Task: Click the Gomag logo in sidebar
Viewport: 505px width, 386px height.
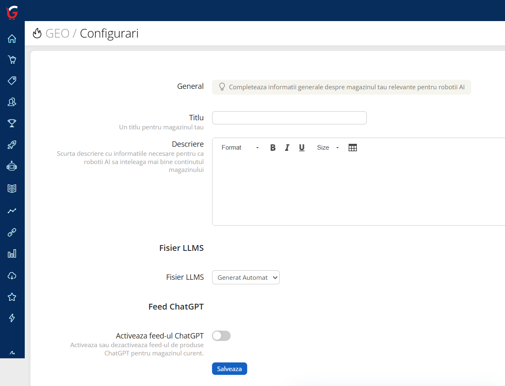Action: point(12,13)
